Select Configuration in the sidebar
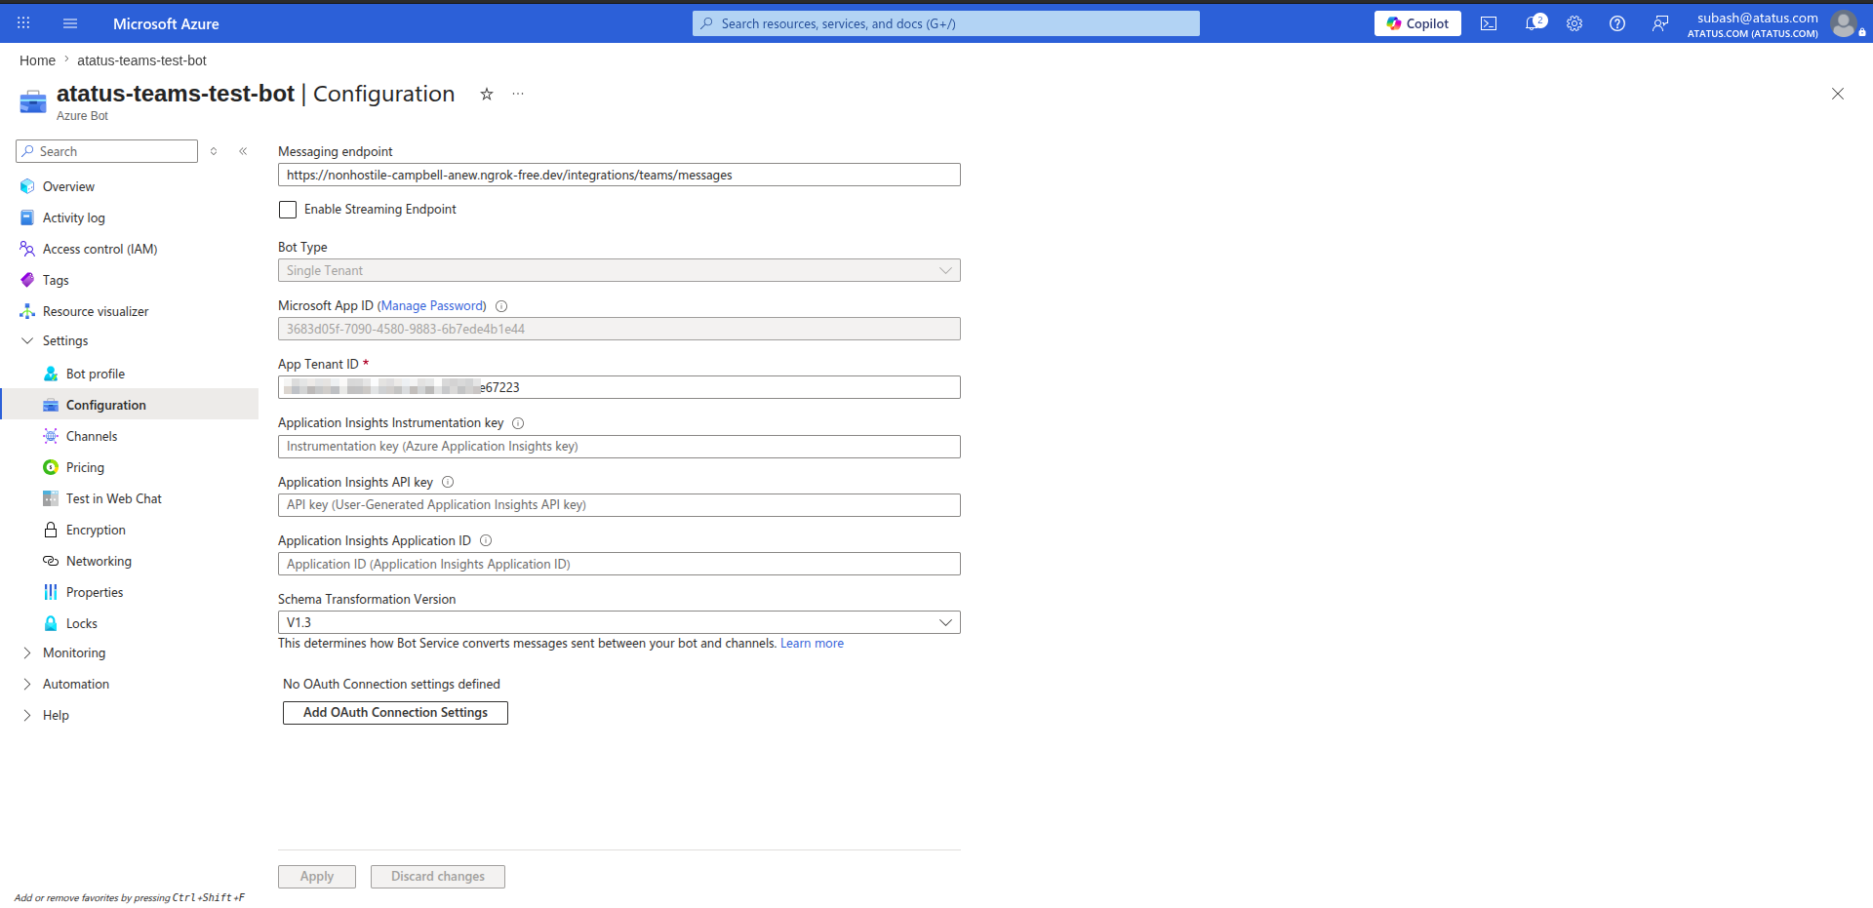The height and width of the screenshot is (908, 1873). click(x=130, y=405)
